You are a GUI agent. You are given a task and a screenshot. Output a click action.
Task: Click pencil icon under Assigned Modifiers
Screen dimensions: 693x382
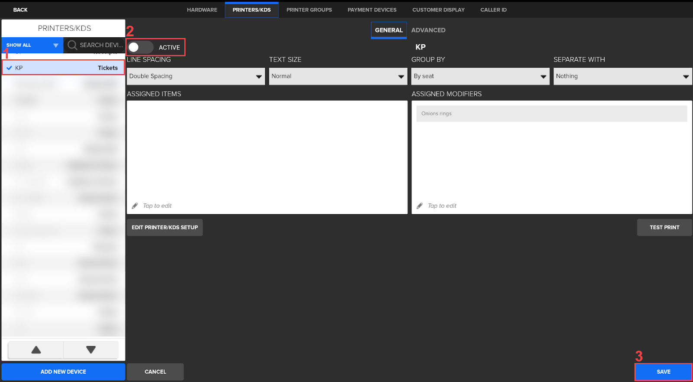tap(419, 206)
